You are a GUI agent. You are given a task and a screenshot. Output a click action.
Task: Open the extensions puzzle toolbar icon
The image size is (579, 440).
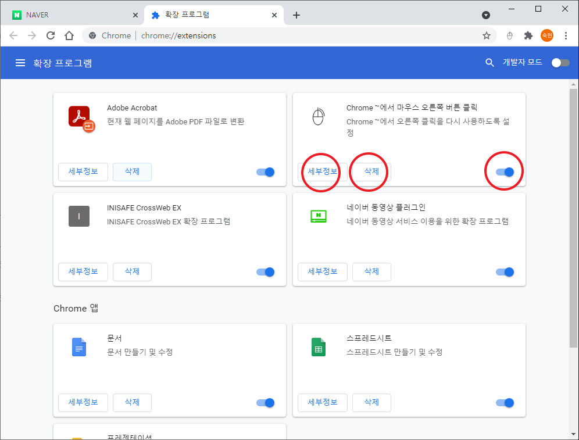tap(528, 35)
